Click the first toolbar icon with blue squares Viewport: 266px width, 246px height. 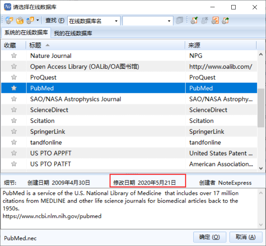click(9, 21)
